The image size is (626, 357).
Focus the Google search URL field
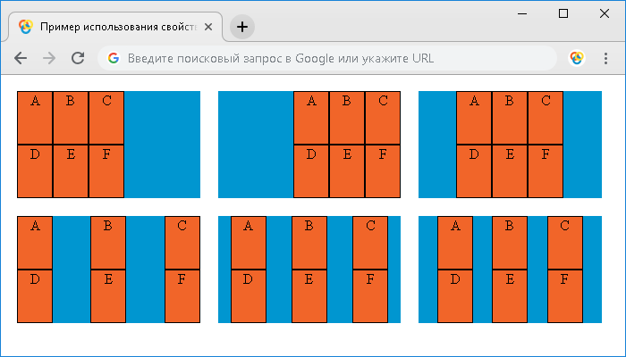tap(327, 58)
